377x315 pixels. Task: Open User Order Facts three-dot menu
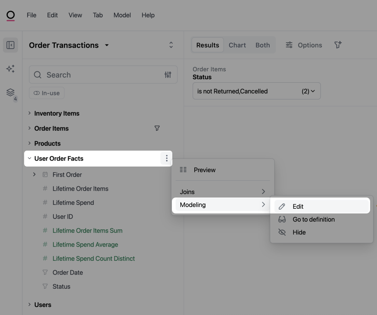167,158
